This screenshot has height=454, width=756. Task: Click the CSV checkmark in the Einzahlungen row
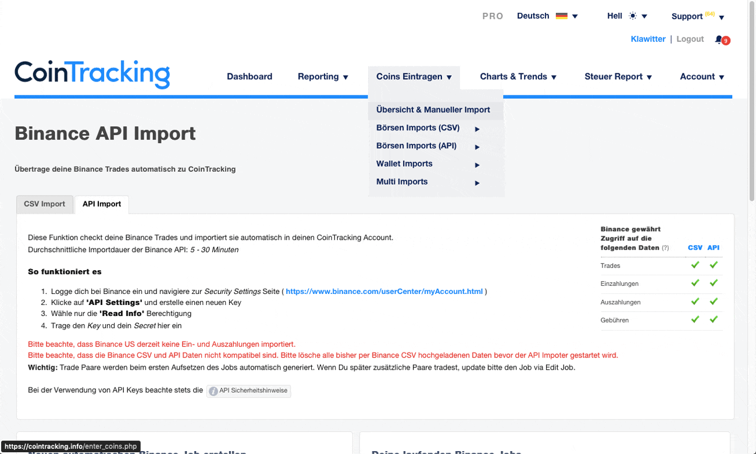[695, 283]
